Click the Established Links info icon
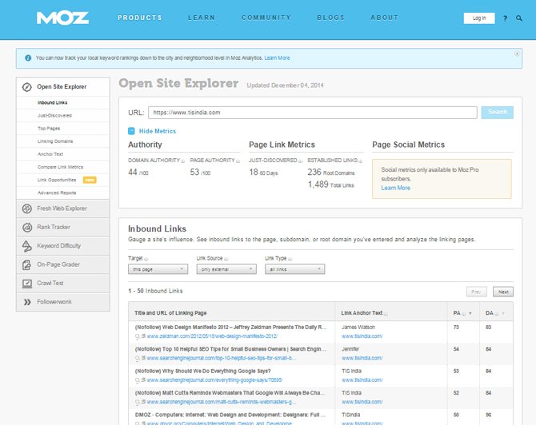The width and height of the screenshot is (536, 429). tap(361, 161)
